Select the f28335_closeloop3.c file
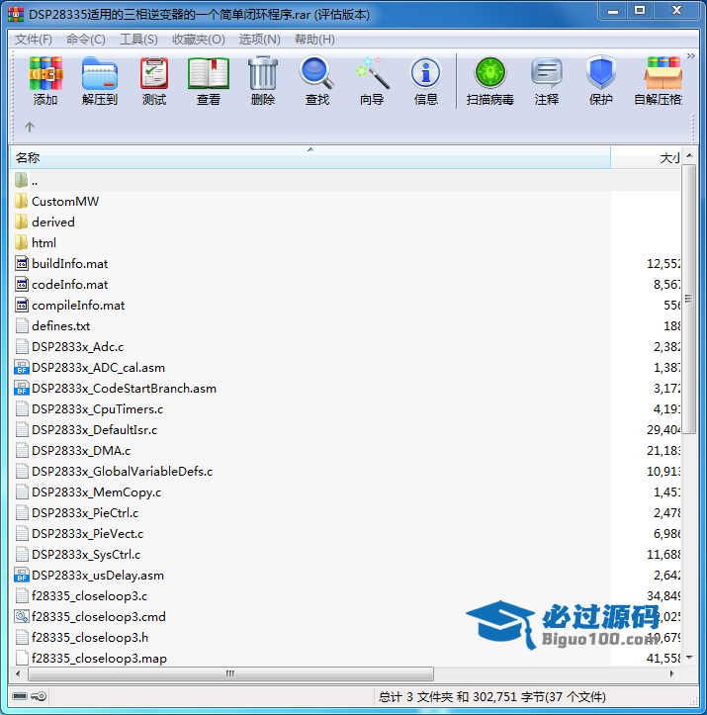This screenshot has width=707, height=715. point(89,595)
